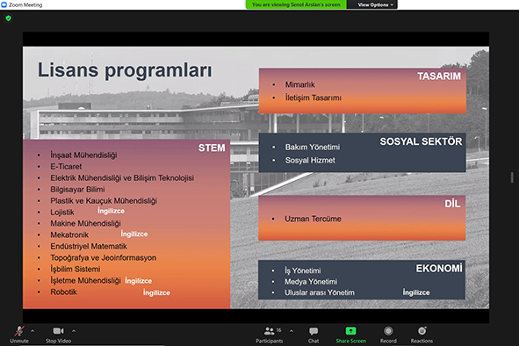
Task: Open the Participants panel icon
Action: point(269,331)
